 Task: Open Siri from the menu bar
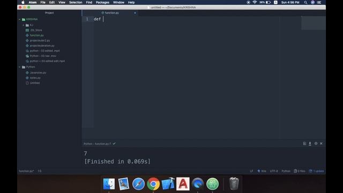coord(313,2)
